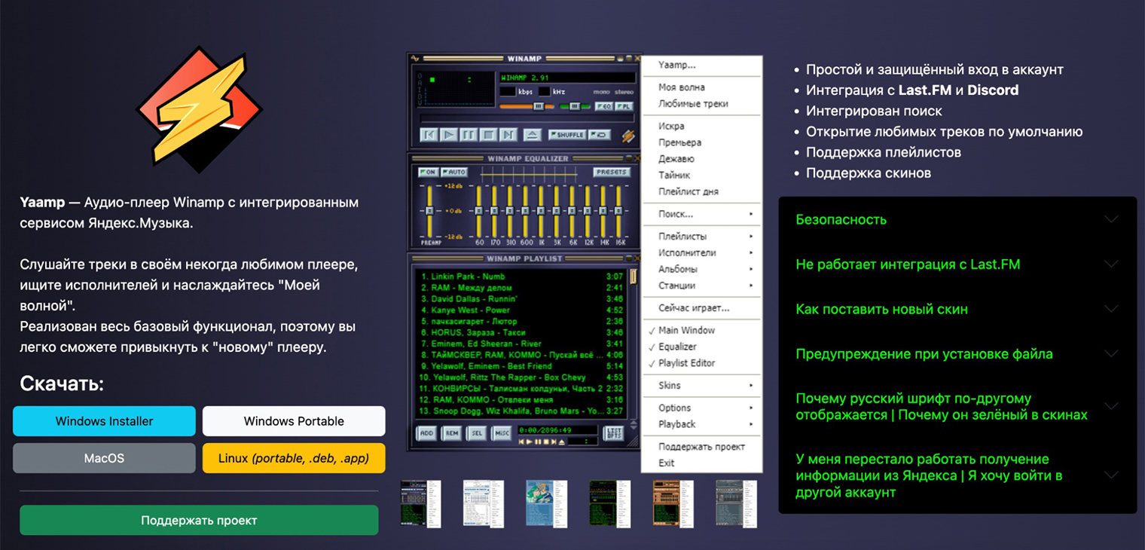1145x550 pixels.
Task: Toggle the PL playlist window button
Action: point(625,106)
